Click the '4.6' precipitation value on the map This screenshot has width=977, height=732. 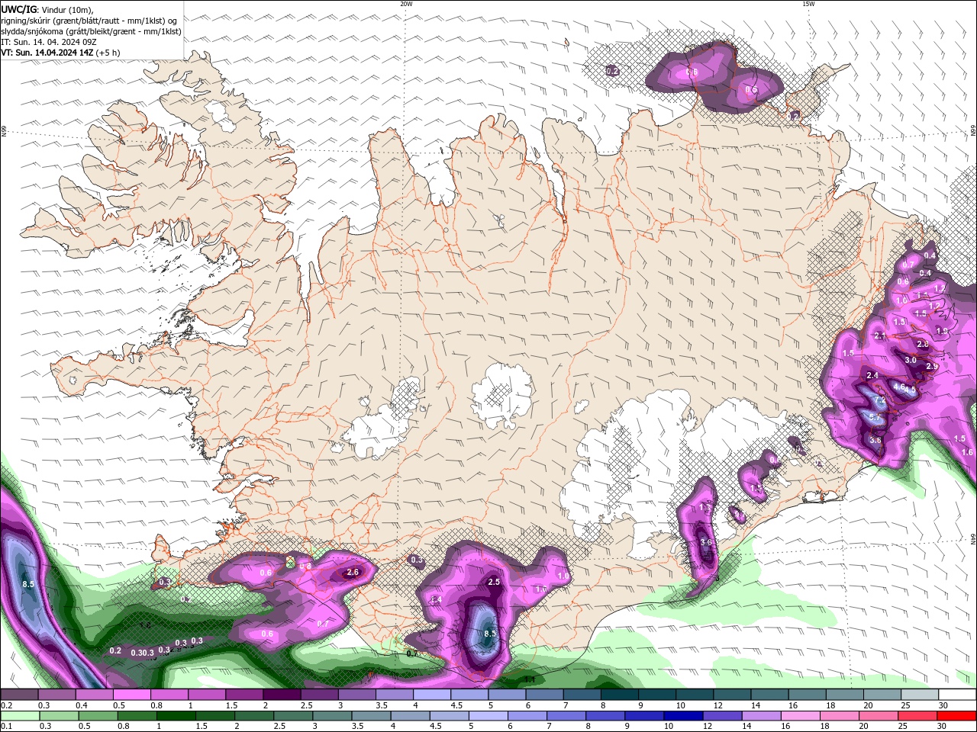(899, 387)
